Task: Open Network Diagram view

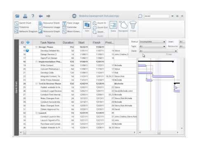Action: (26, 32)
